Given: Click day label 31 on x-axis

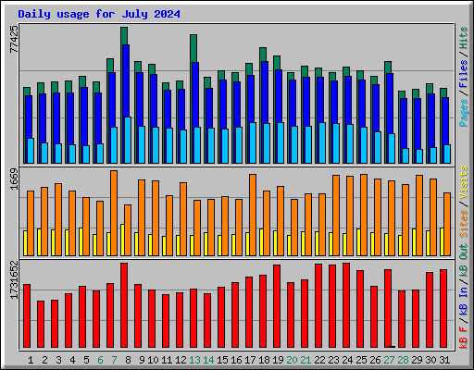Looking at the screenshot, I should [x=444, y=360].
